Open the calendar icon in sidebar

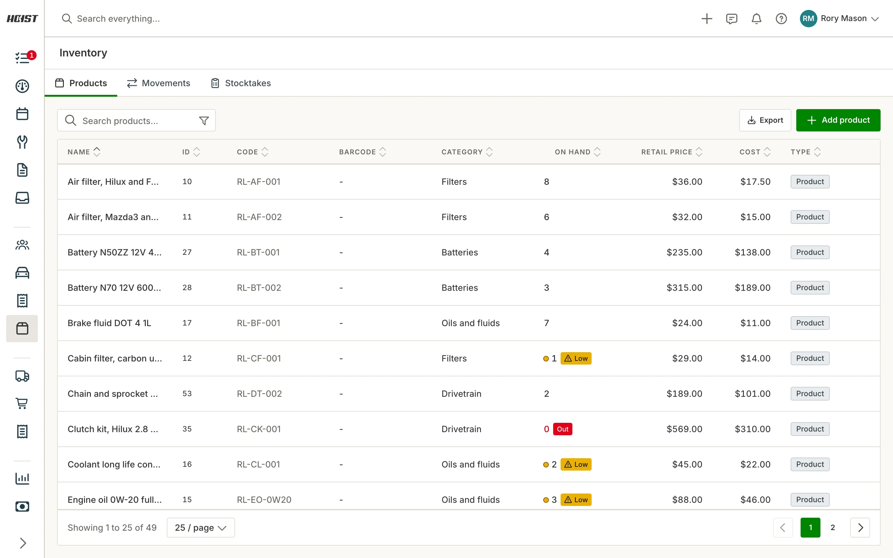(22, 114)
